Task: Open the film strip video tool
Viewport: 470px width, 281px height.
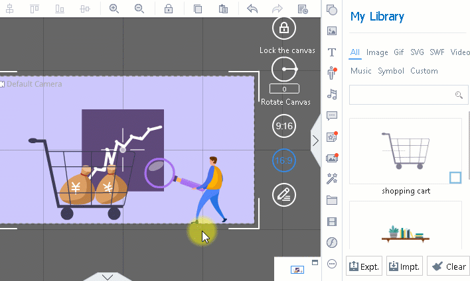Action: [332, 222]
